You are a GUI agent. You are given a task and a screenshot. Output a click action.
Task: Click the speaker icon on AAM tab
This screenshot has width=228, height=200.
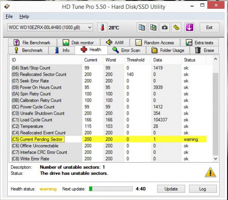[109, 42]
